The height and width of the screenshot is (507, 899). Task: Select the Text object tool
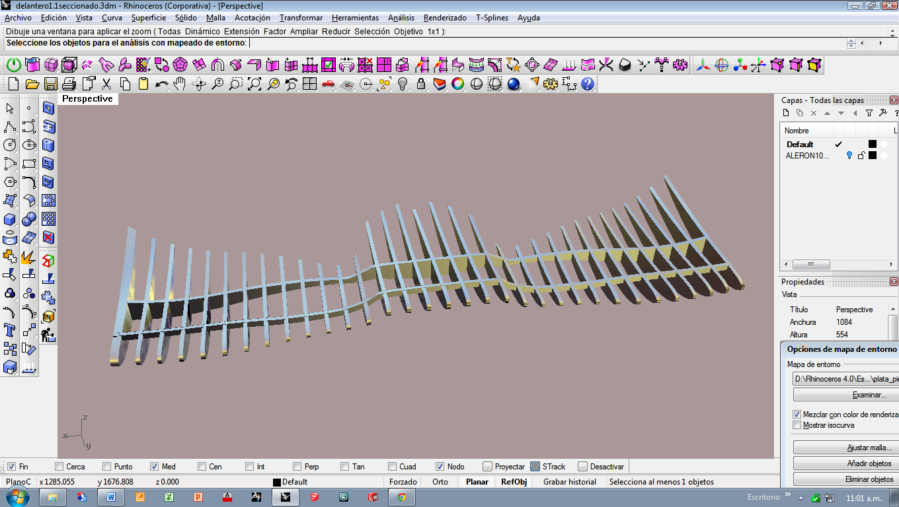10,330
